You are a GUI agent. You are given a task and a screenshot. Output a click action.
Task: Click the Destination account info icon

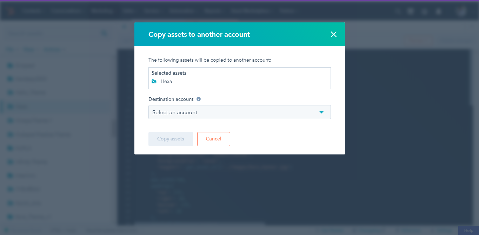point(199,99)
